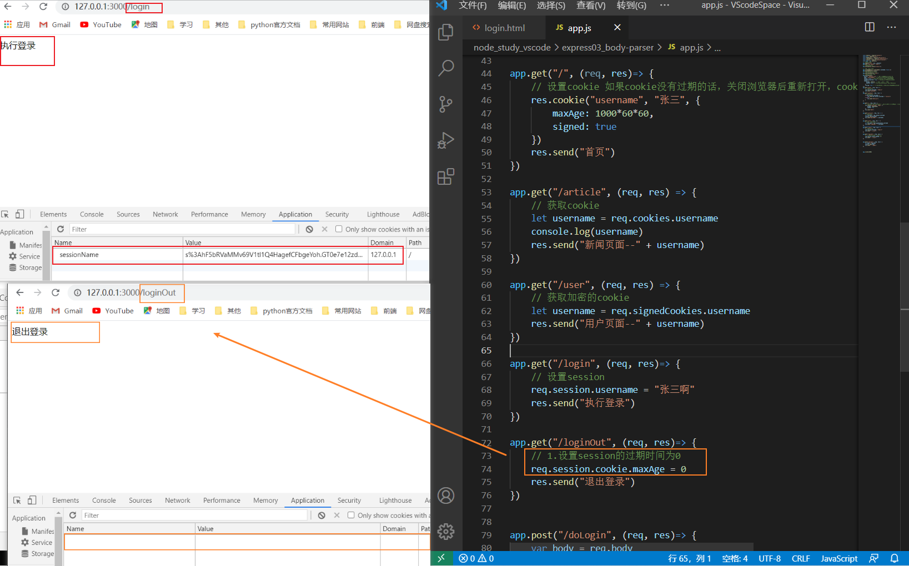The image size is (909, 566).
Task: Clear all cookies in lower DevTools
Action: 322,515
